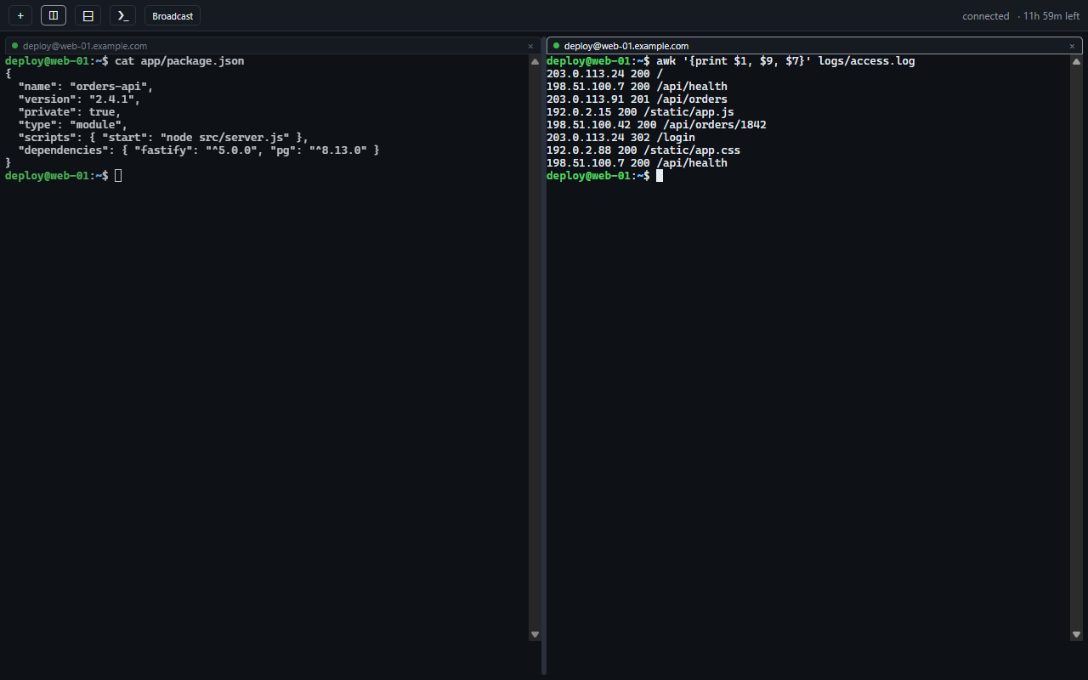Viewport: 1088px width, 680px height.
Task: Click log row 203.0.113.91 201 /api/orders
Action: (637, 99)
